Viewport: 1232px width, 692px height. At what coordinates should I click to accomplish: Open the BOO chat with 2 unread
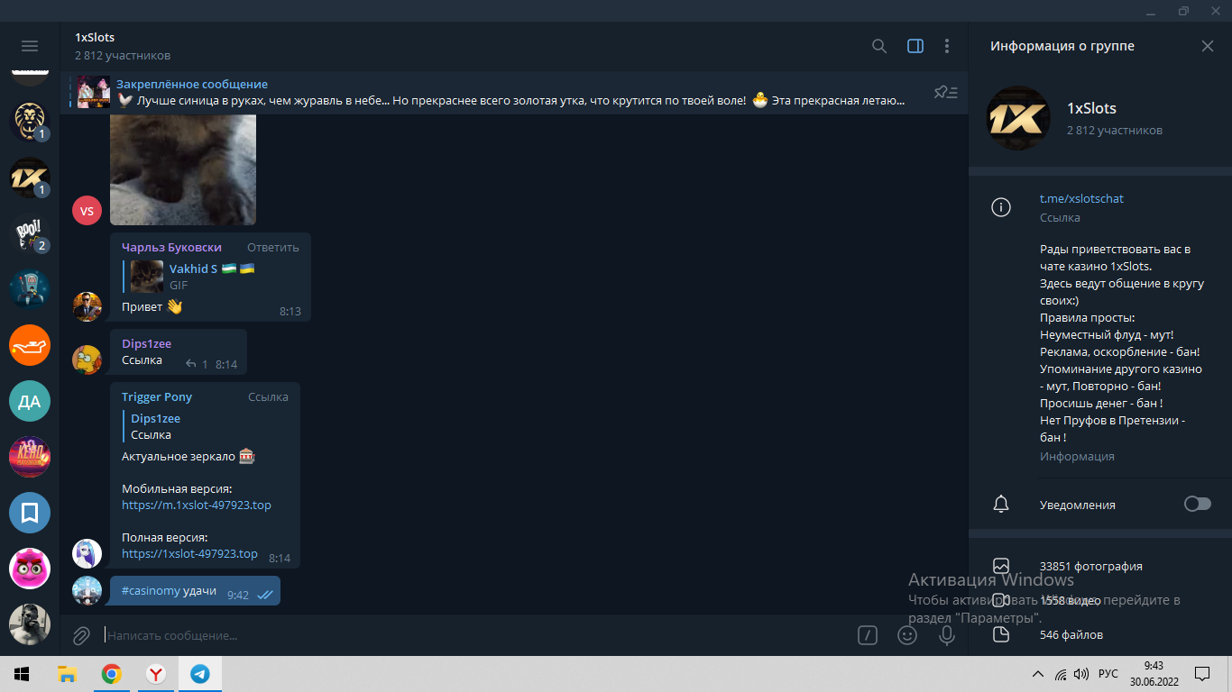click(x=30, y=233)
